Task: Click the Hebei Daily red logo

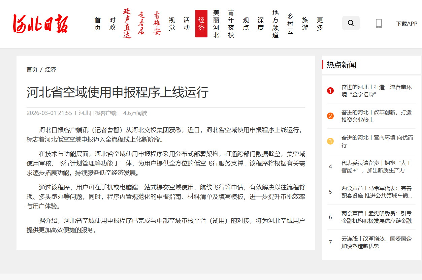Action: [x=40, y=24]
